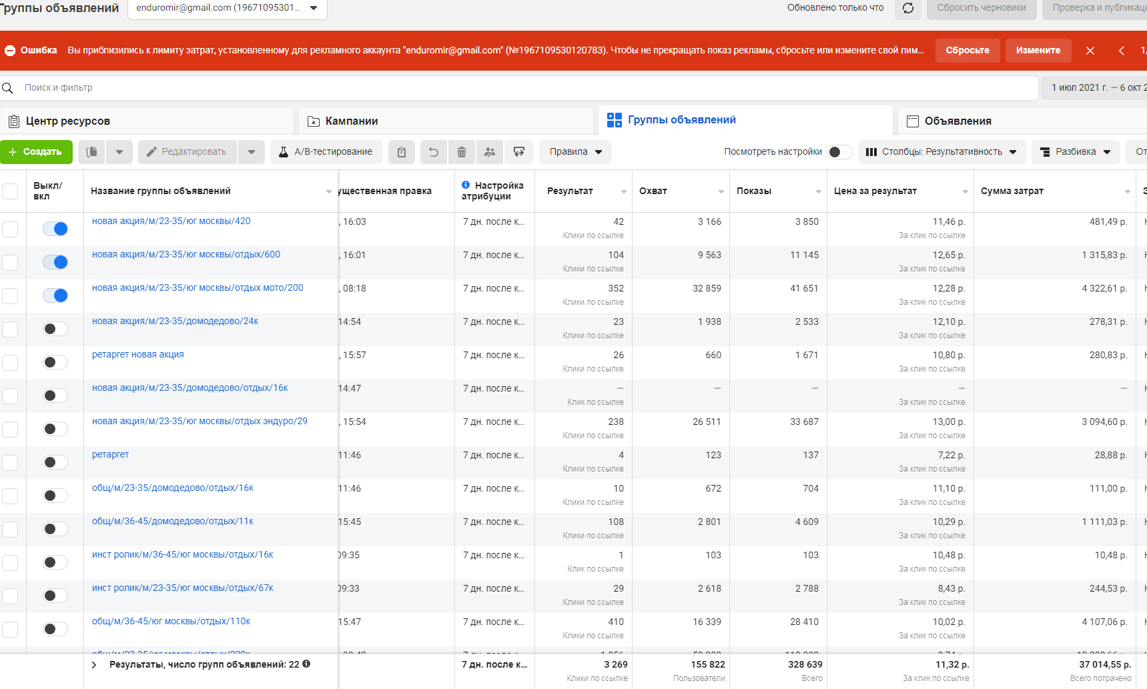
Task: Expand the results summary row chevron
Action: 94,665
